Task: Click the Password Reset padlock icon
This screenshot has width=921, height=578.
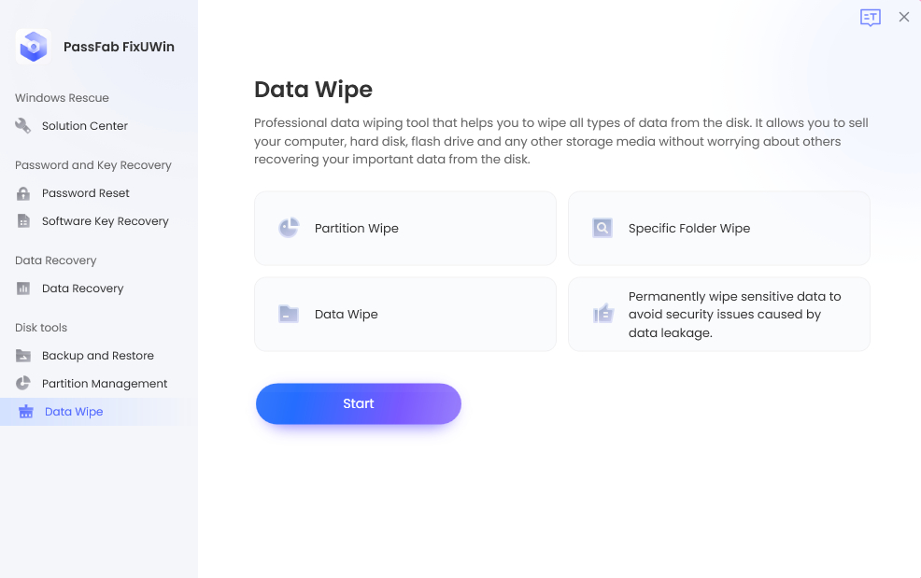Action: point(24,192)
